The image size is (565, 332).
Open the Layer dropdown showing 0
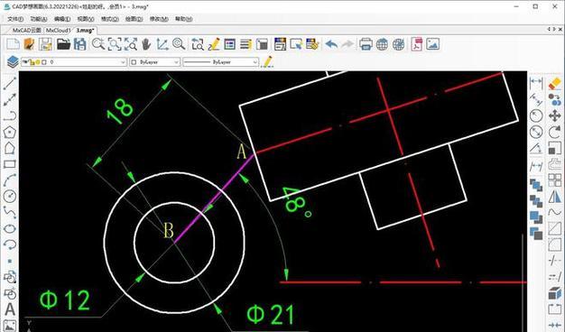pos(73,62)
